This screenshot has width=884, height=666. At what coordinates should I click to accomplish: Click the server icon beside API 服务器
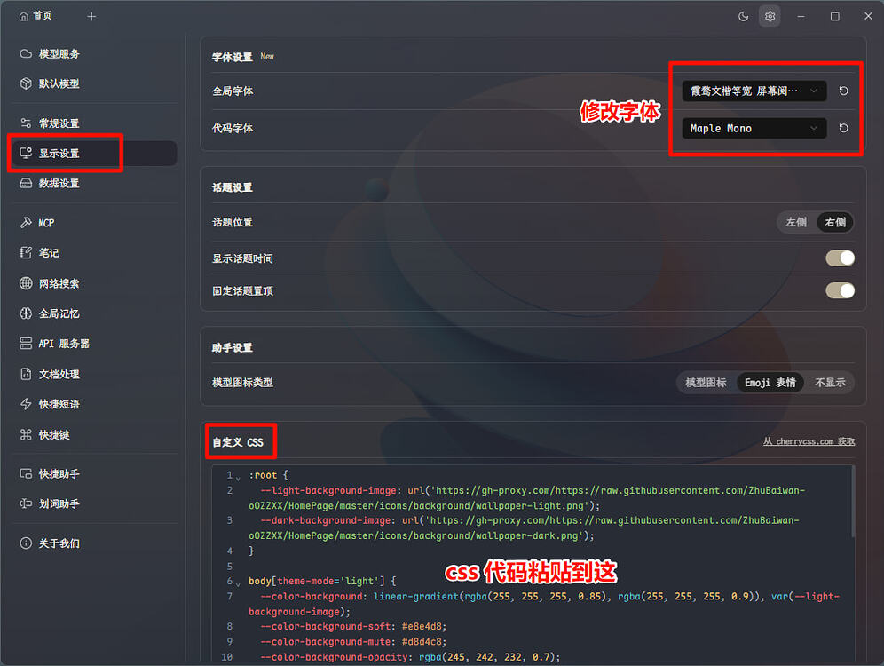click(x=26, y=344)
